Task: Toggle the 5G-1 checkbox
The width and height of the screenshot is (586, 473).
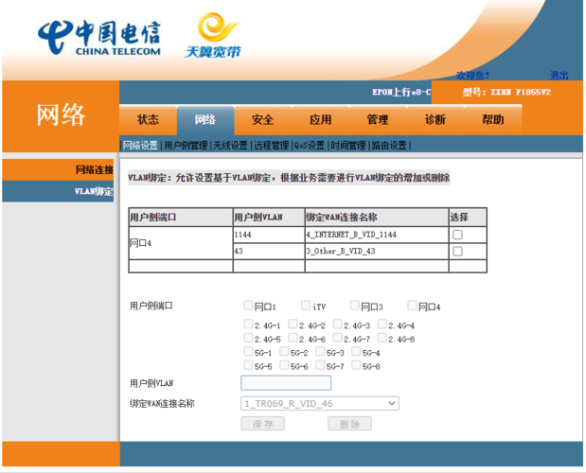Action: pyautogui.click(x=248, y=351)
